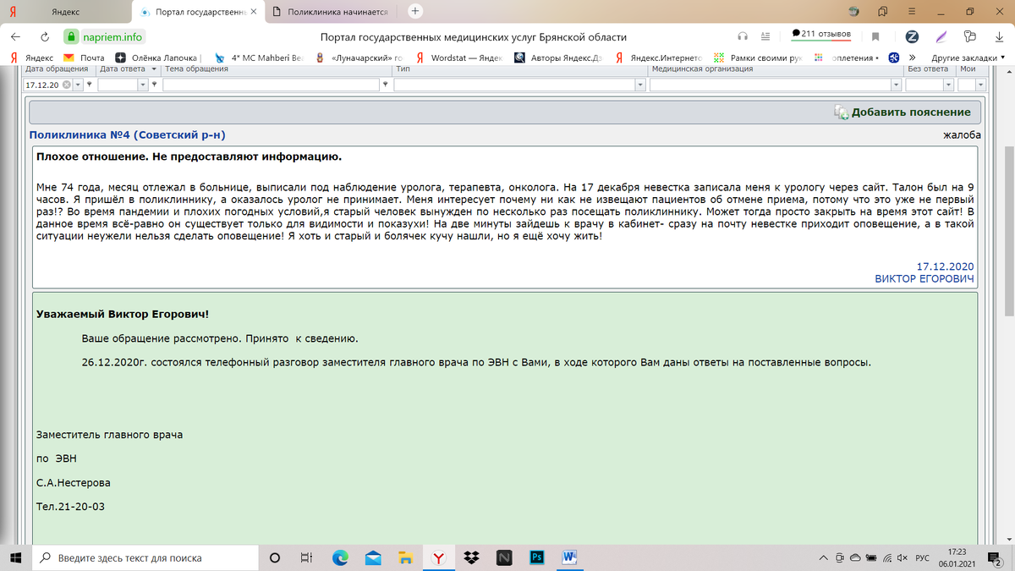This screenshot has width=1015, height=571.
Task: Open the Дата обращения date picker dropdown
Action: click(x=79, y=85)
